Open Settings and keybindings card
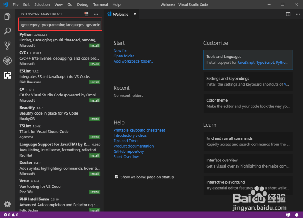Screen dimensions: 303x218 click(x=248, y=82)
